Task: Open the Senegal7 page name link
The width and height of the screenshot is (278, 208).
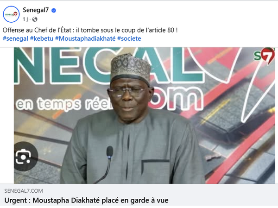Action: point(36,10)
